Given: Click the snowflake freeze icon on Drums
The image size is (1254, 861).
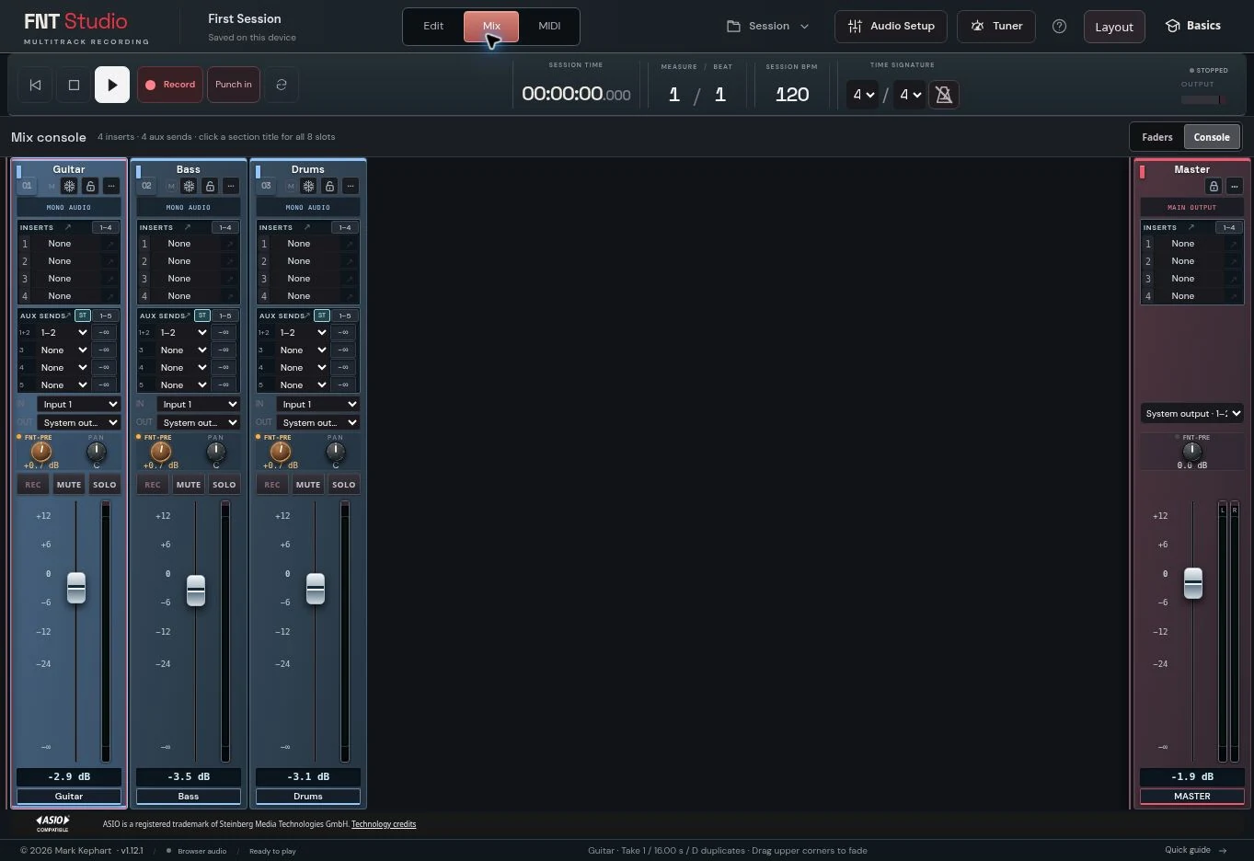Looking at the screenshot, I should [308, 186].
